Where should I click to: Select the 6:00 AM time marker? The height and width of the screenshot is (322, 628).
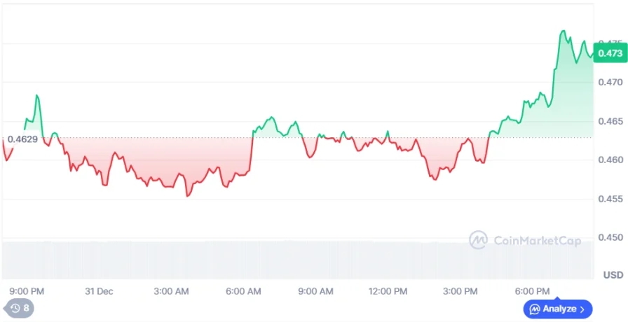click(x=243, y=290)
